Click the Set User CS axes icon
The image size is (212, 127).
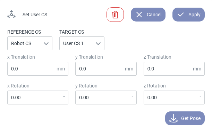tap(11, 14)
